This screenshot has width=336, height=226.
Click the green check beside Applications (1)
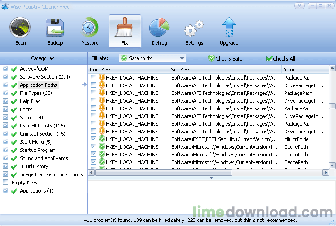tap(14, 191)
